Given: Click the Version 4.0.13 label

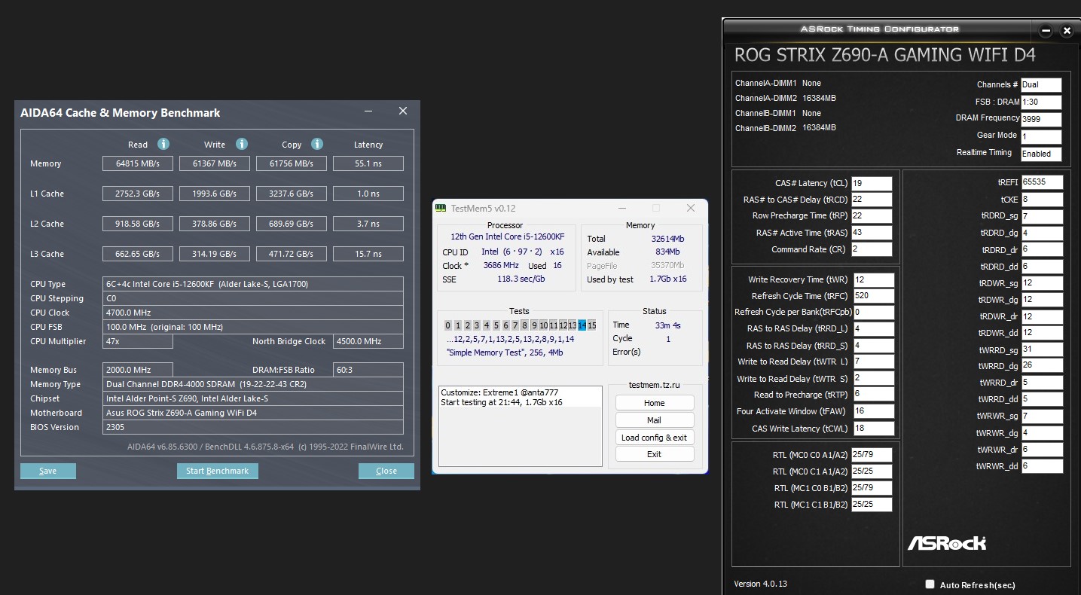Looking at the screenshot, I should pyautogui.click(x=760, y=584).
